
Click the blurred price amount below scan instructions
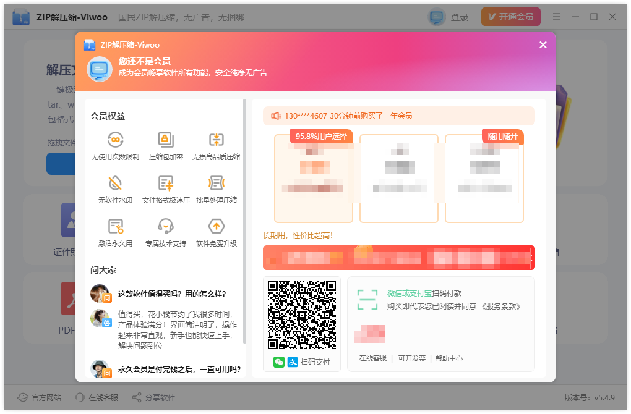tap(369, 334)
